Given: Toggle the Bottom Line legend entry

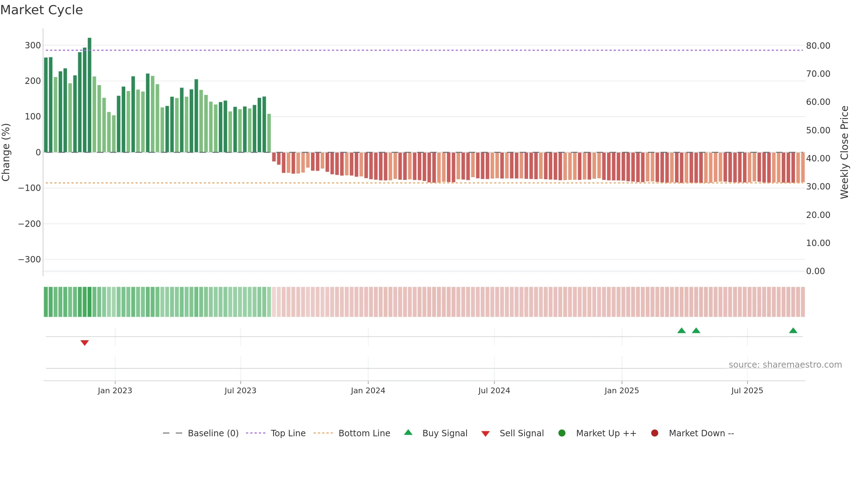Looking at the screenshot, I should (x=352, y=433).
